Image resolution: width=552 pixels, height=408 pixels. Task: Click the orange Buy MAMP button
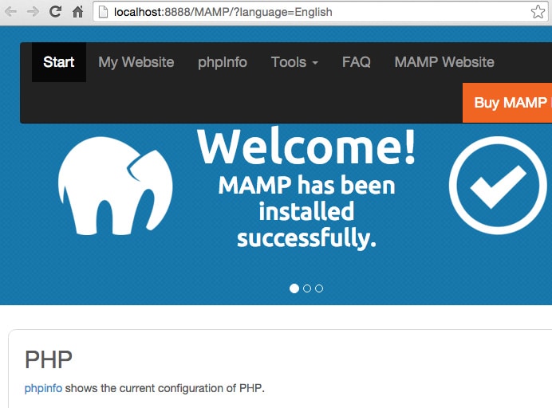[x=507, y=103]
